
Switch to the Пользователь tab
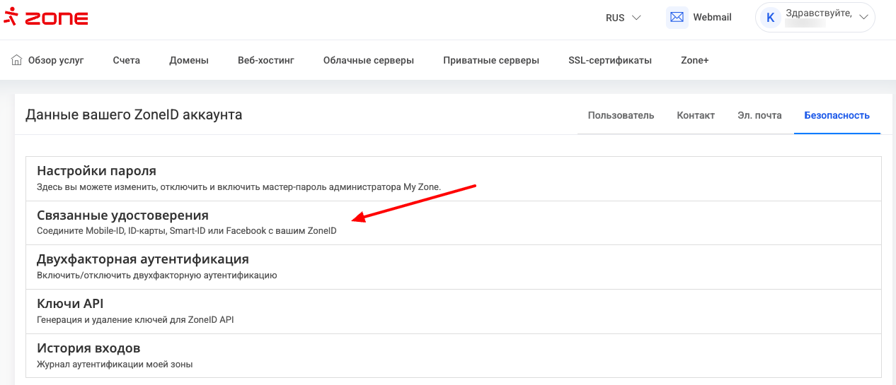point(621,115)
